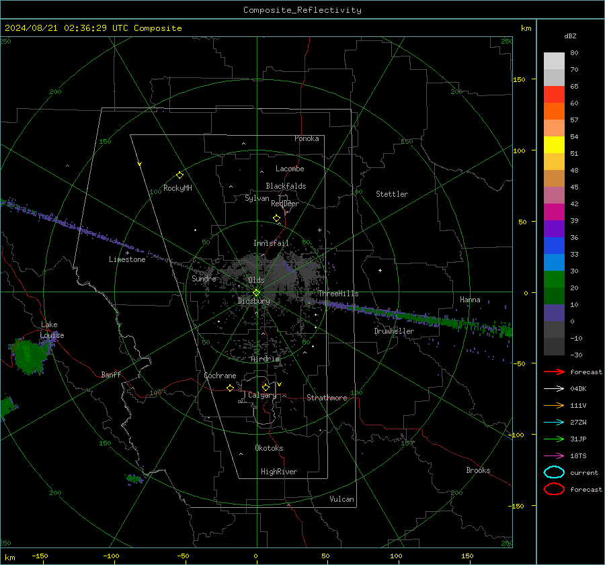The image size is (605, 565).
Task: Click the Calgary city label
Action: click(x=262, y=395)
